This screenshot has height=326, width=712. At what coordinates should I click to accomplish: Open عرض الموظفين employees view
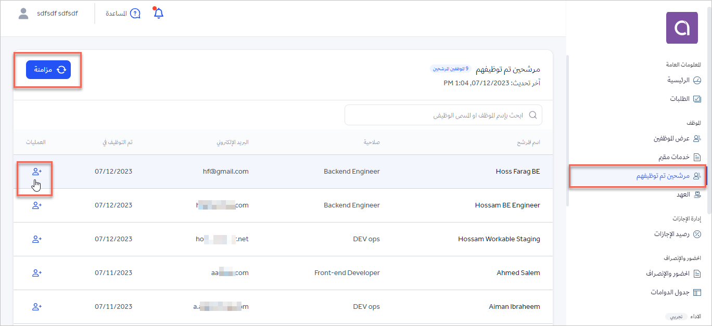tap(677, 139)
